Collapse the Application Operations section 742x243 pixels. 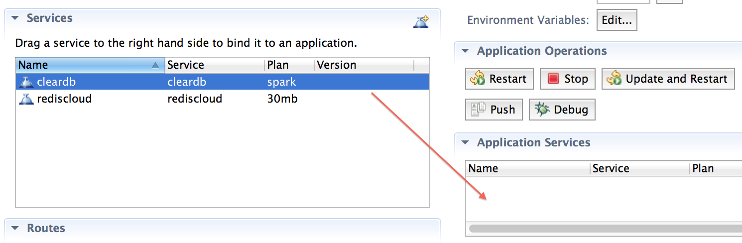click(x=465, y=51)
